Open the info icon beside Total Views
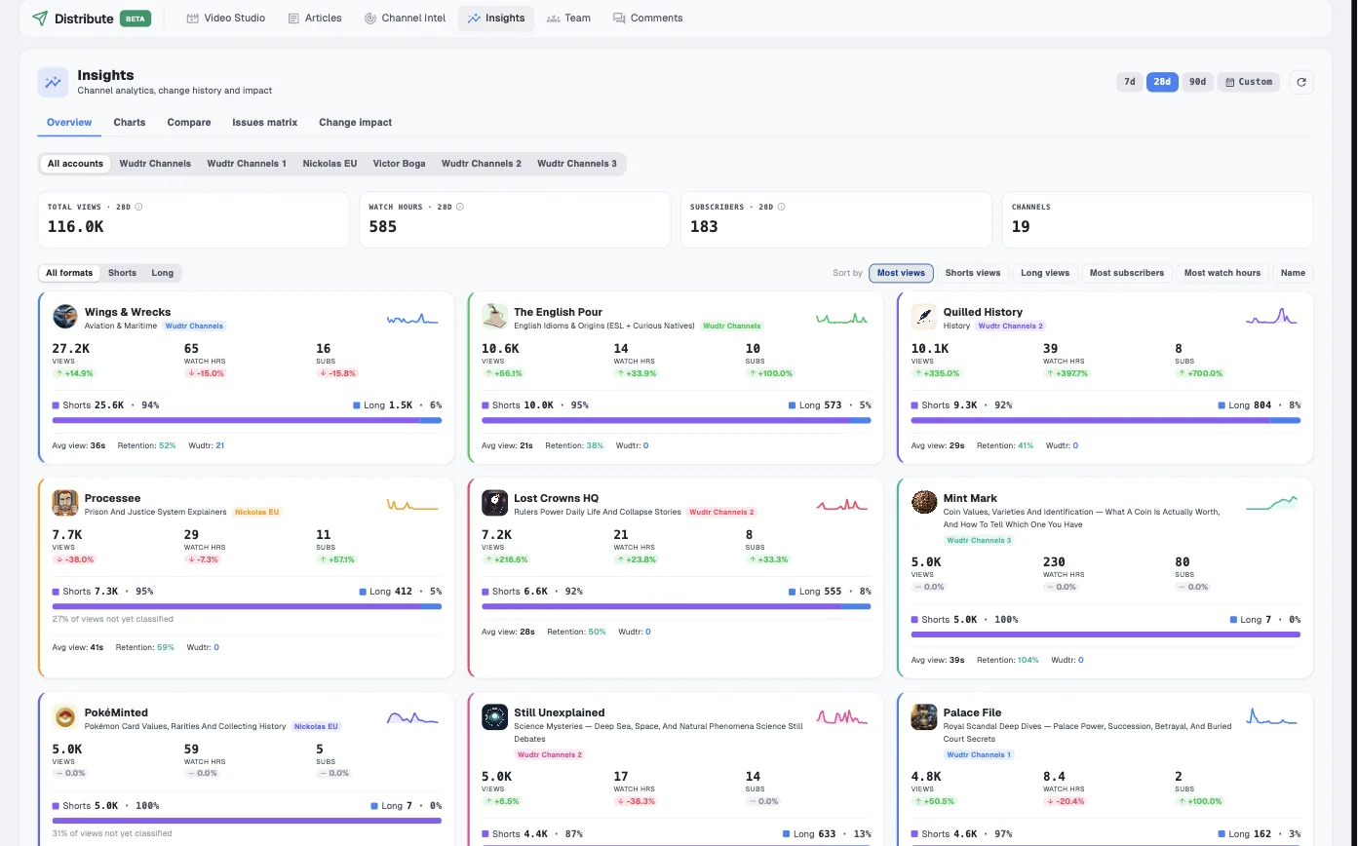 [x=138, y=207]
